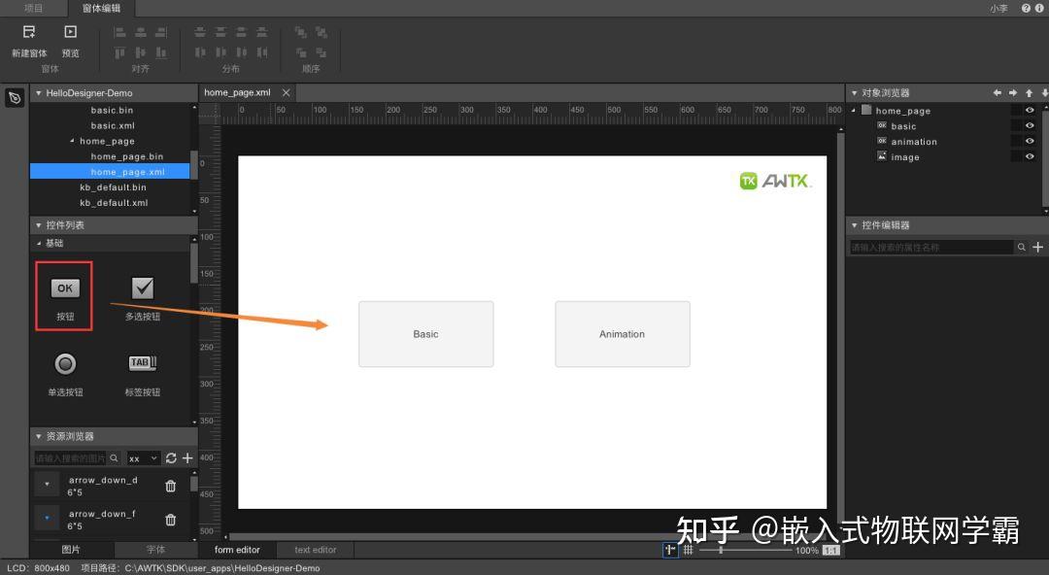Switch to the 窗体编辑 tab

point(100,8)
